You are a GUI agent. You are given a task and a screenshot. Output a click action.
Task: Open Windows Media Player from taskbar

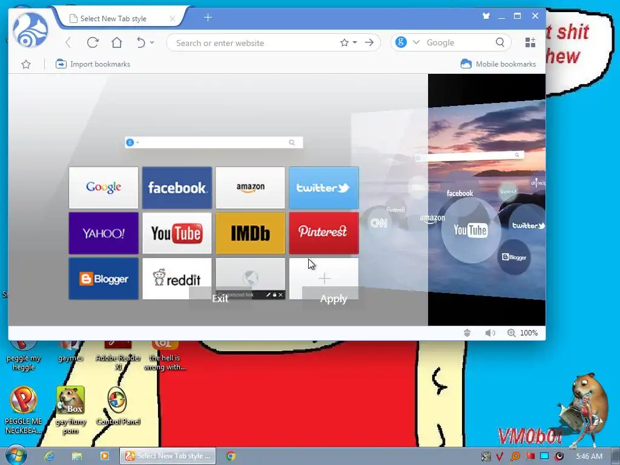(104, 456)
